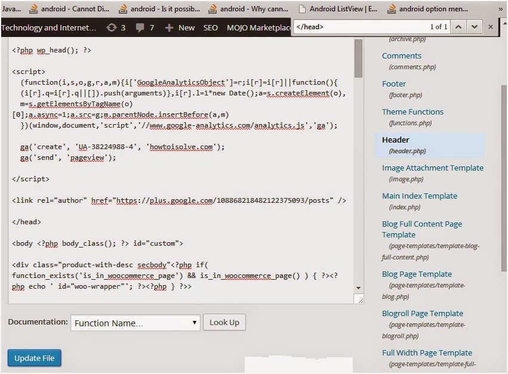
Task: Open Image Attachment Template
Action: 433,168
